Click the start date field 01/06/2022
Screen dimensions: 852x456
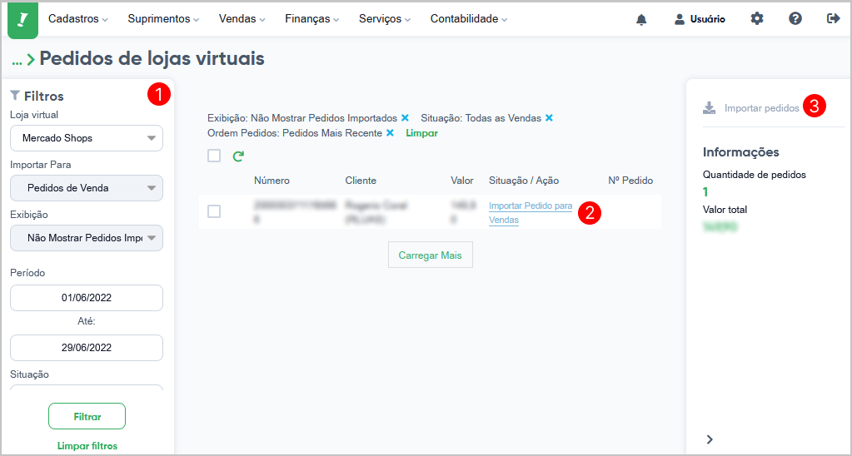87,298
